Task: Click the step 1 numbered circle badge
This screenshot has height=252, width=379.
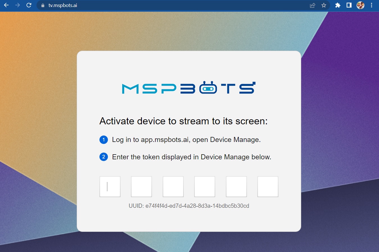Action: click(104, 140)
